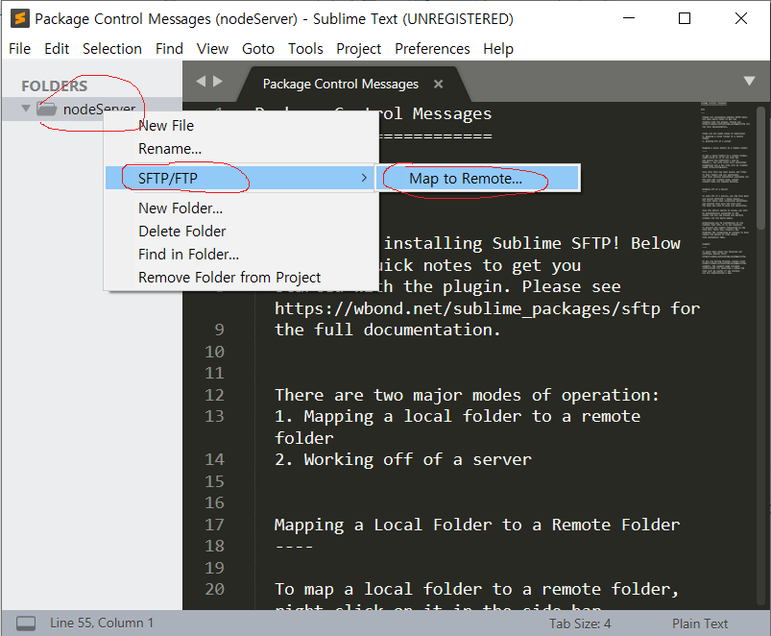Expand the SFTP/FTP submenu arrow

[x=364, y=178]
